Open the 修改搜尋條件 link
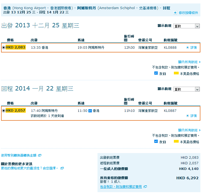202x194 pixels. point(188,13)
